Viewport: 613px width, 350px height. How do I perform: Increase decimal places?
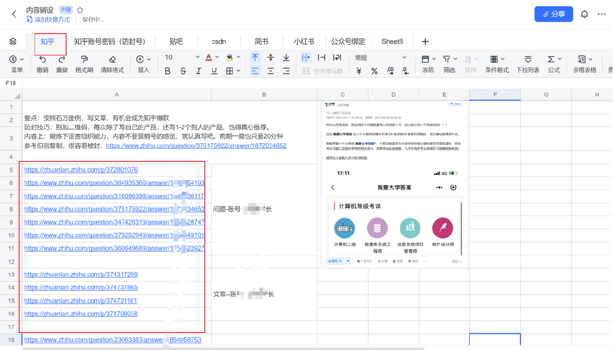(x=390, y=71)
